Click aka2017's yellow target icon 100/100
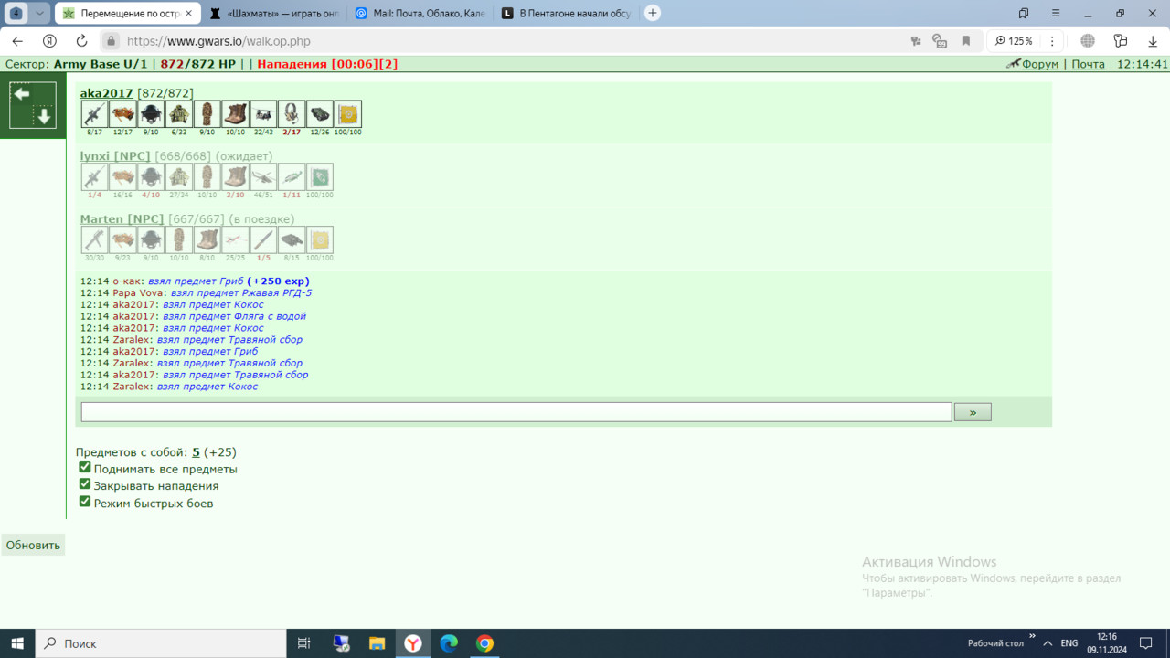 (x=348, y=114)
